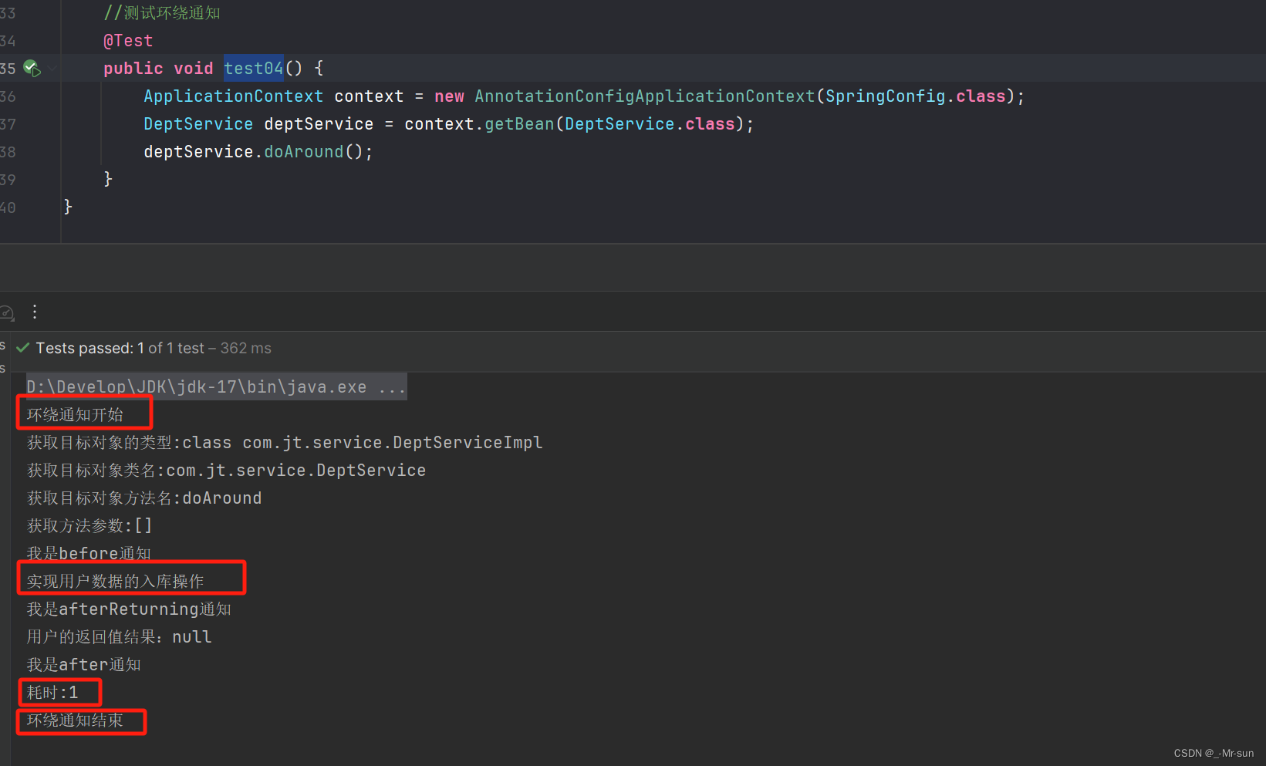Screen dimensions: 1266x766
Task: Click console line '获取方法参数:[]'
Action: point(89,526)
